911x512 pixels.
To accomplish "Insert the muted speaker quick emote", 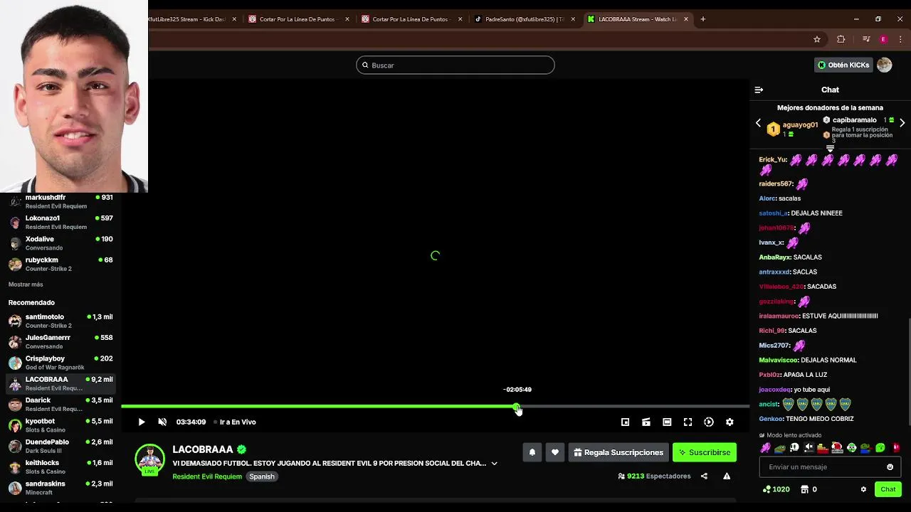I will (809, 448).
